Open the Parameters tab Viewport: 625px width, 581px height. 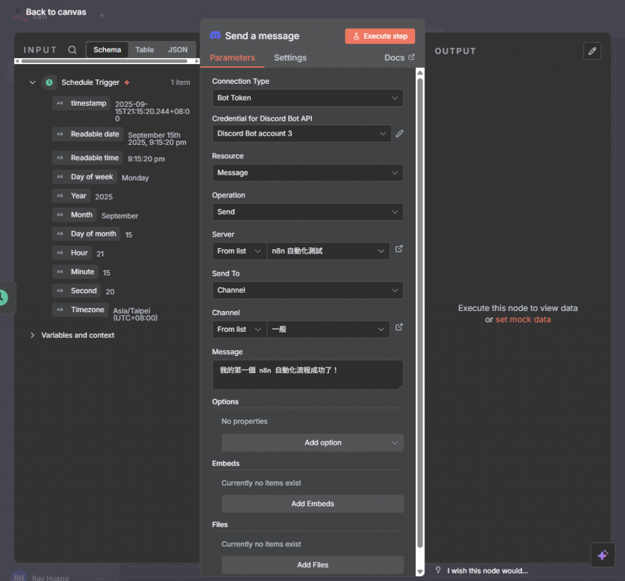coord(233,57)
